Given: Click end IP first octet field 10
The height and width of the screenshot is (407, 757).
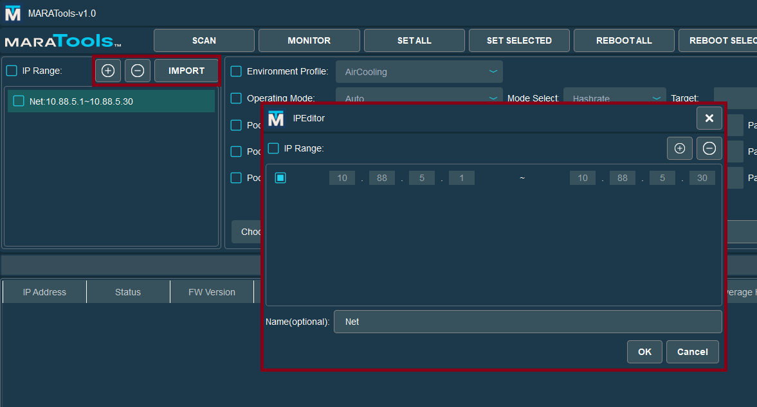Looking at the screenshot, I should coord(583,178).
